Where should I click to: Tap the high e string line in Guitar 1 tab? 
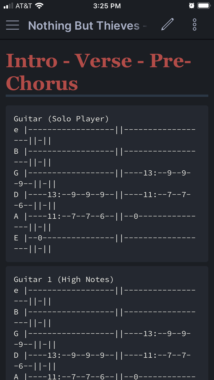click(105, 296)
